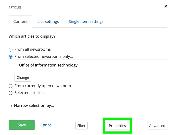
Task: Expand the Narrow selection by triangle arrow
Action: 11,106
